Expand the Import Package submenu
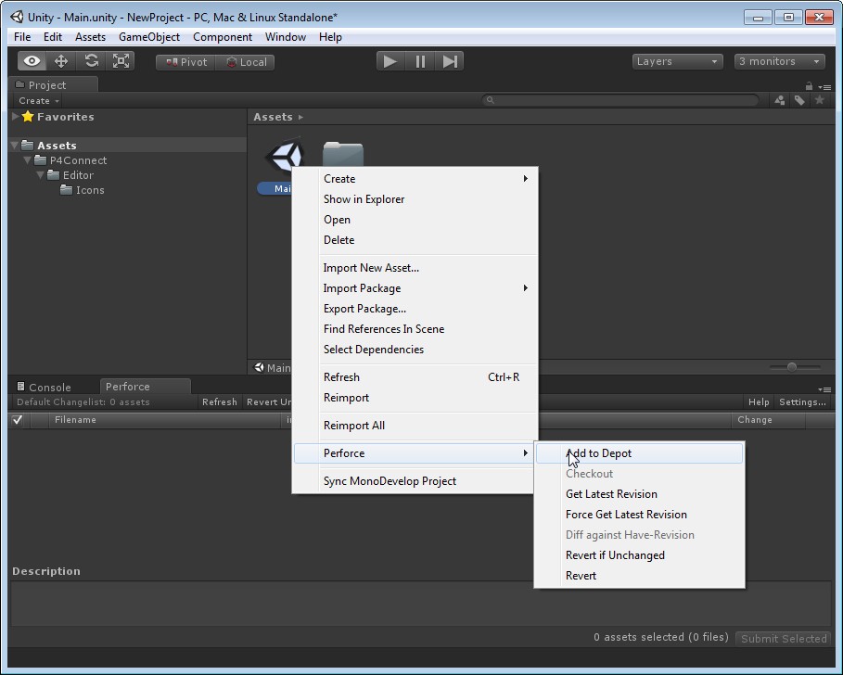Screen dimensions: 843x675 415,288
